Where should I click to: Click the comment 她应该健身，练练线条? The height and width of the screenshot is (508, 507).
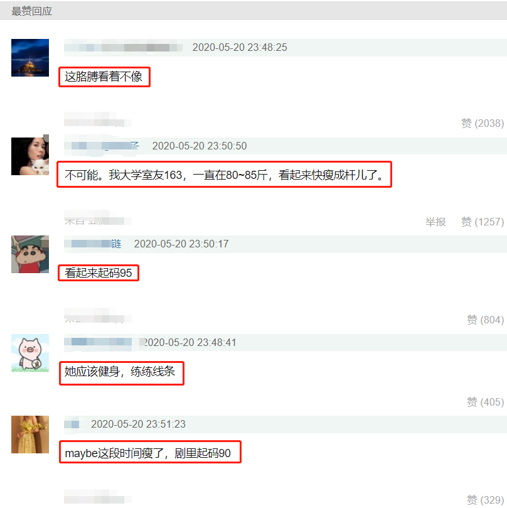pos(120,371)
